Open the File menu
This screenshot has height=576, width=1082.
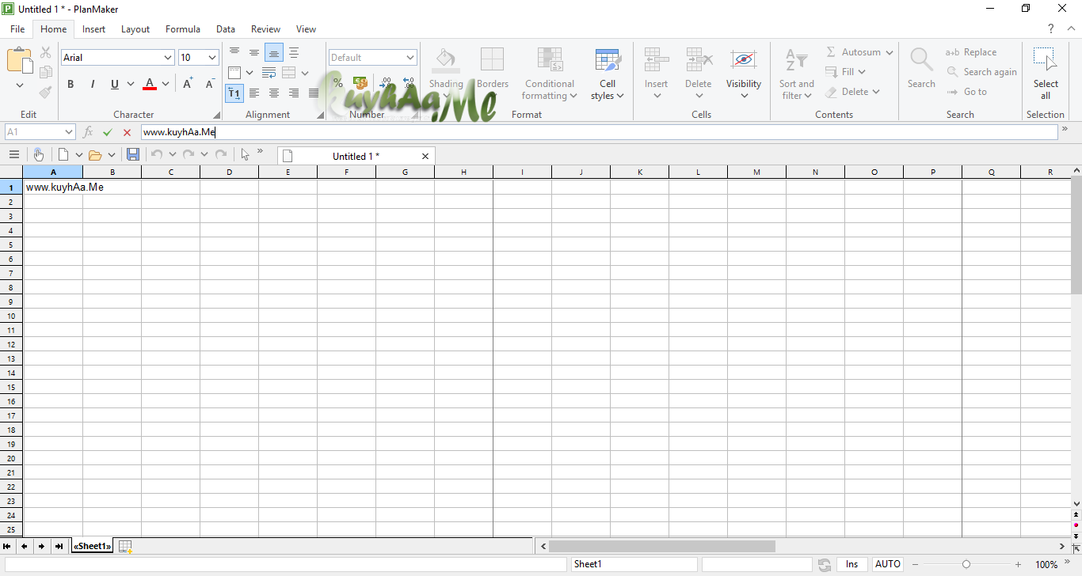pyautogui.click(x=17, y=29)
